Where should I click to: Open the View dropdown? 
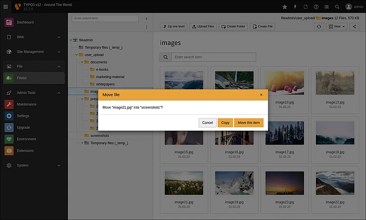pos(336,26)
